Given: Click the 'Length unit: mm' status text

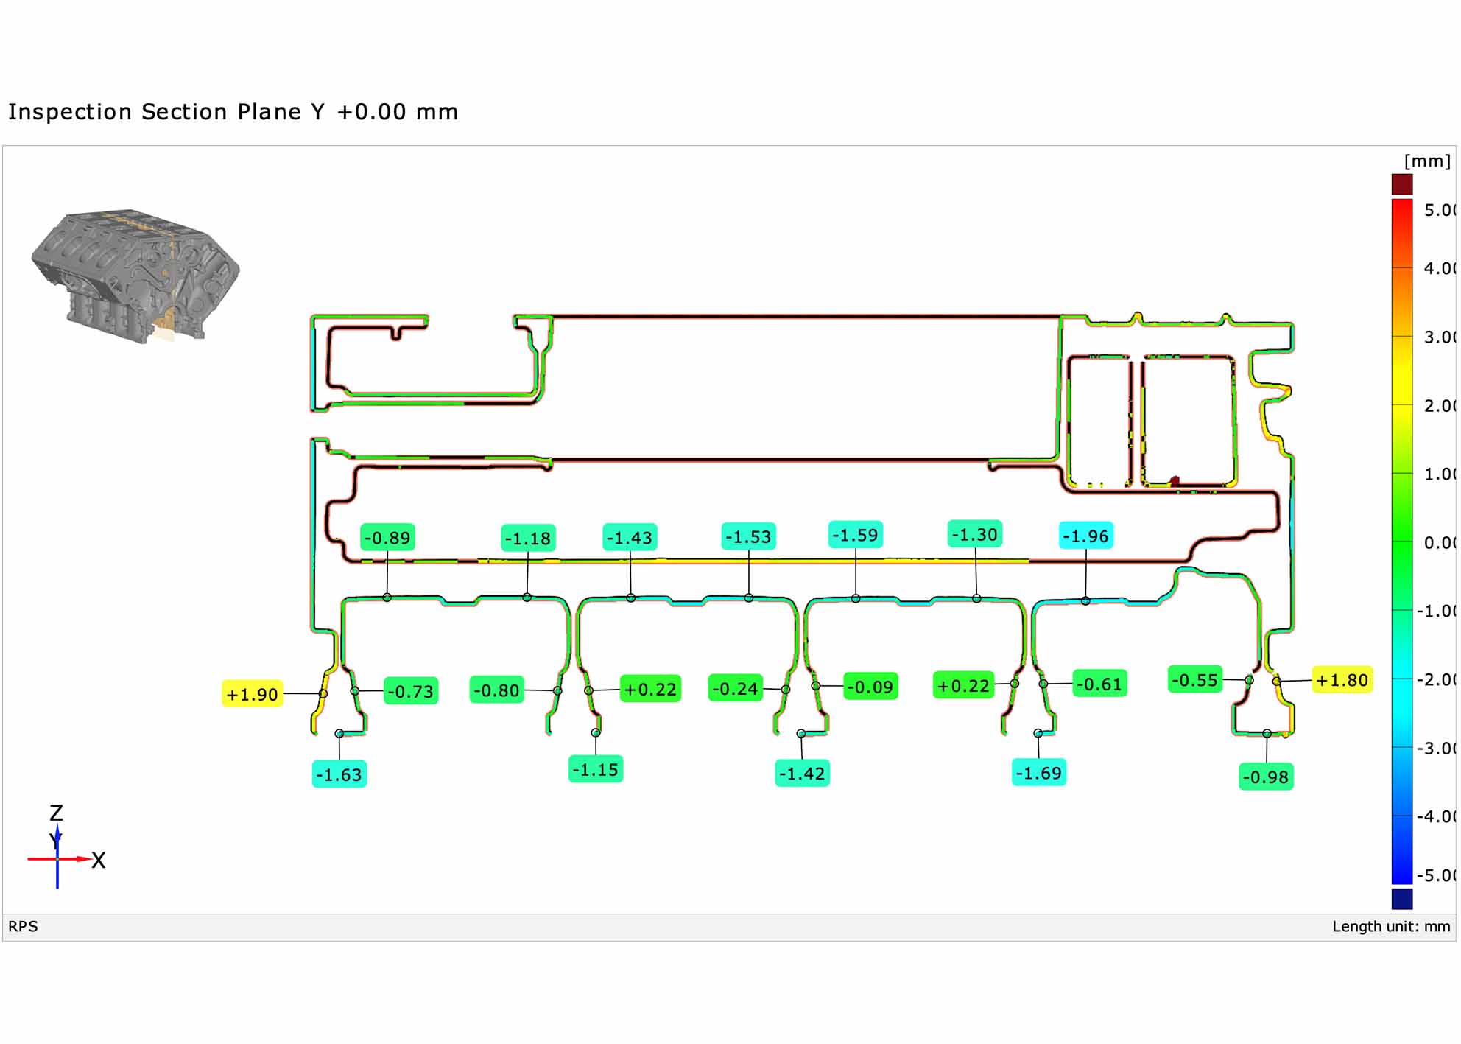Looking at the screenshot, I should coord(1390,927).
